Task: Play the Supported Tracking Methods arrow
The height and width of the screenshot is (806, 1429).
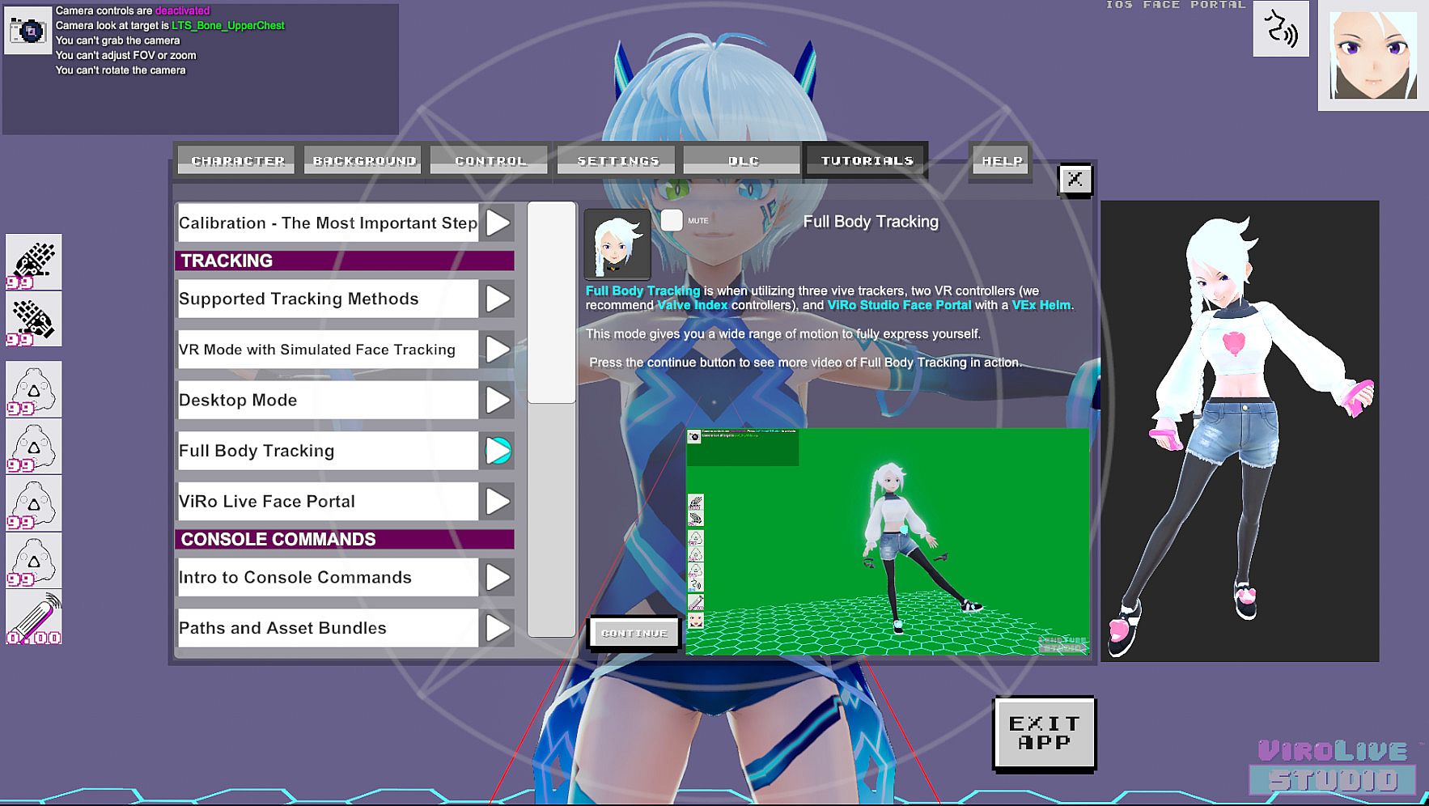Action: 498,299
